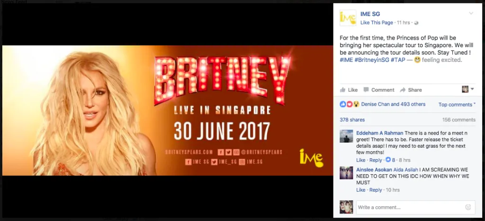Expand the Top comments sort dropdown
The width and height of the screenshot is (485, 221).
(457, 104)
